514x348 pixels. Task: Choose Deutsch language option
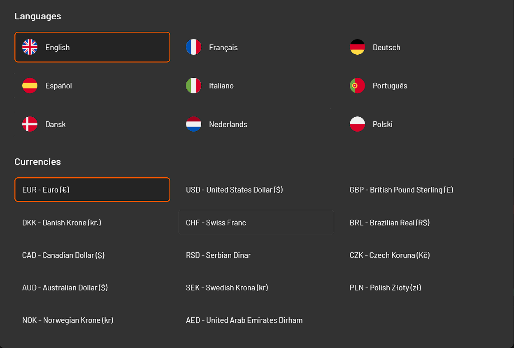point(386,47)
